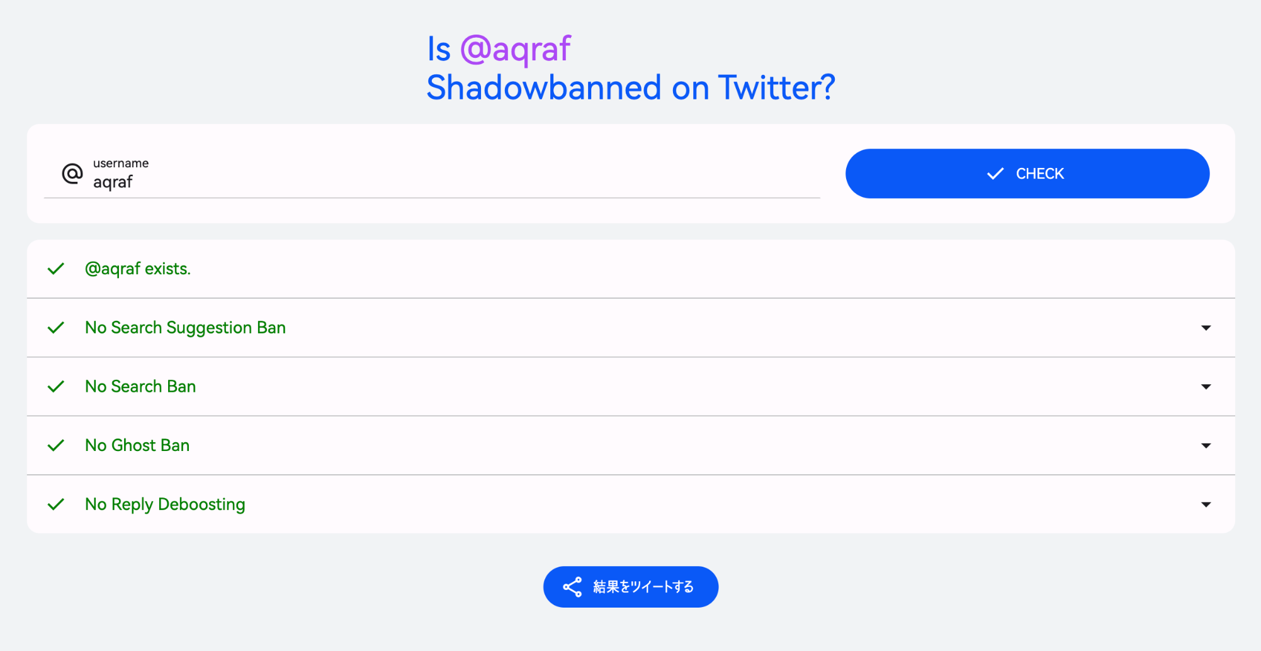Click the share icon on tweet button
Screen dimensions: 1261x651
pos(572,587)
